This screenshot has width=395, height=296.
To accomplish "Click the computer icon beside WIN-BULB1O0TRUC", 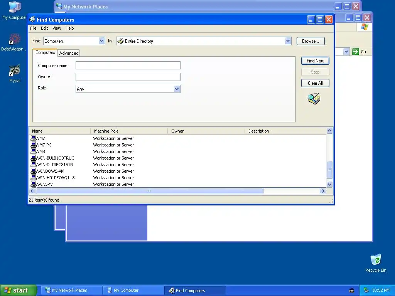I will (34, 158).
